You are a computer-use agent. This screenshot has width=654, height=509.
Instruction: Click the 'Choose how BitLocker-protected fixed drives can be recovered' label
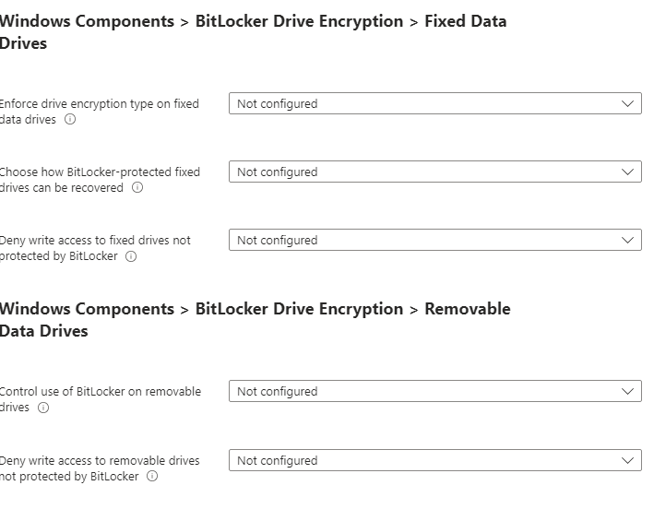click(100, 180)
